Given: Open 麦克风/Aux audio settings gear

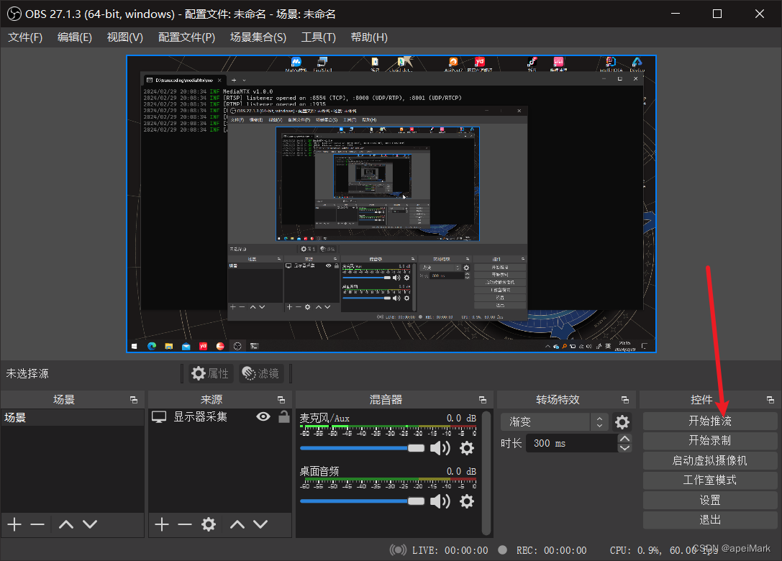Looking at the screenshot, I should 466,448.
